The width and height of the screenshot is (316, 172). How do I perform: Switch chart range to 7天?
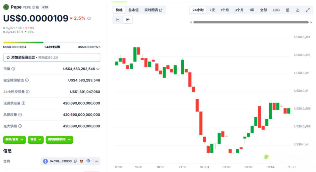tap(212, 10)
